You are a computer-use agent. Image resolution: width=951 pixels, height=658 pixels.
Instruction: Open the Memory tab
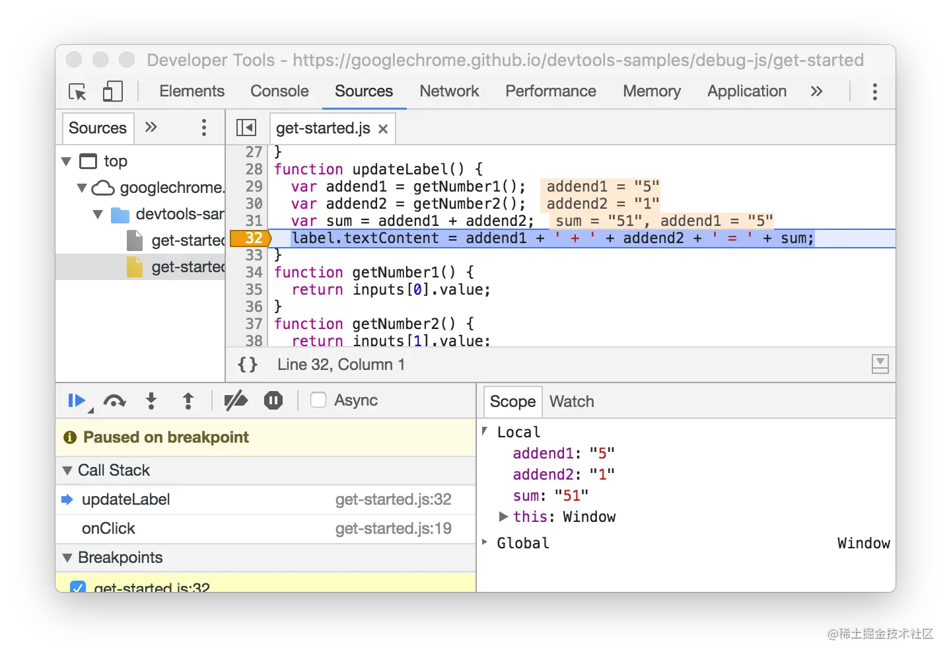point(652,91)
